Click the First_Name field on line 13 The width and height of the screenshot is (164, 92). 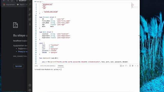click(46, 21)
